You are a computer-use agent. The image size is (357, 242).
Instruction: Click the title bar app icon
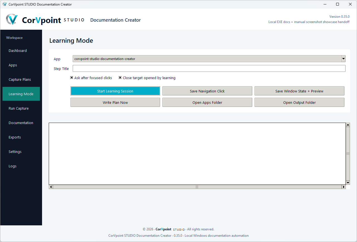coord(4,4)
